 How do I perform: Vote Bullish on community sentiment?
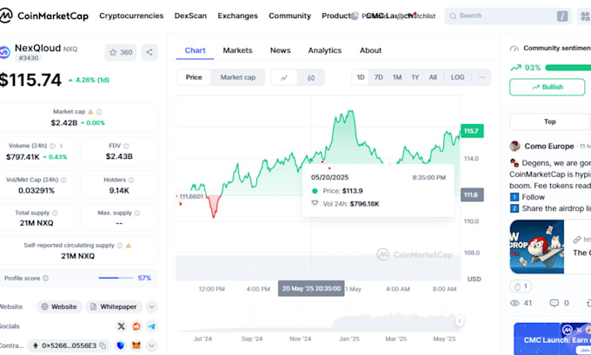tap(548, 87)
